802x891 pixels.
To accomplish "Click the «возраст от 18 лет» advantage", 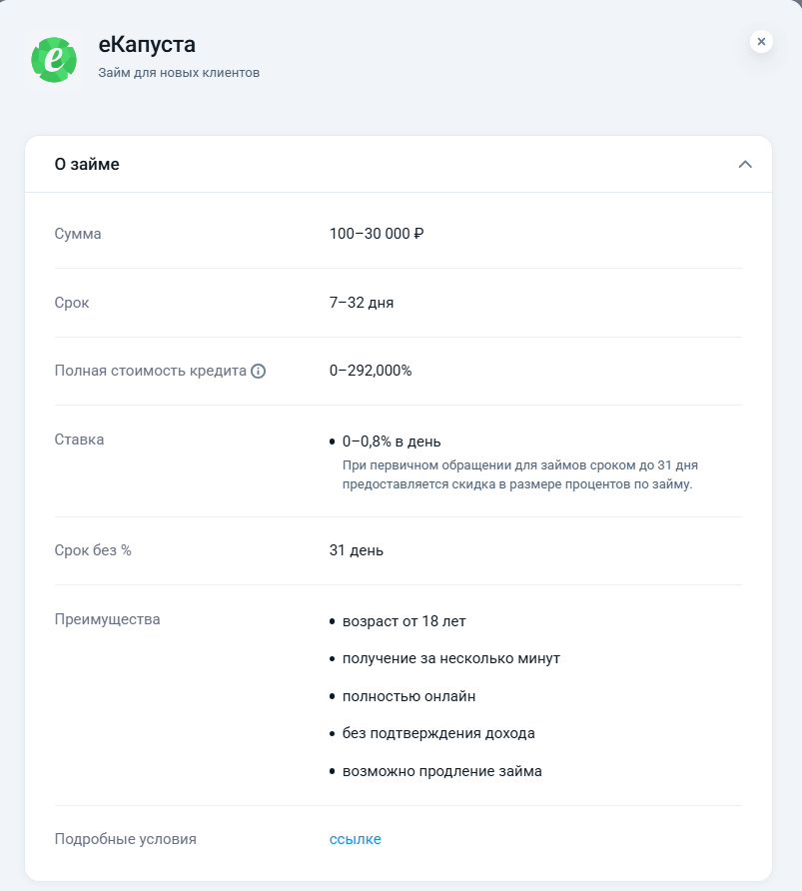I will pyautogui.click(x=403, y=621).
